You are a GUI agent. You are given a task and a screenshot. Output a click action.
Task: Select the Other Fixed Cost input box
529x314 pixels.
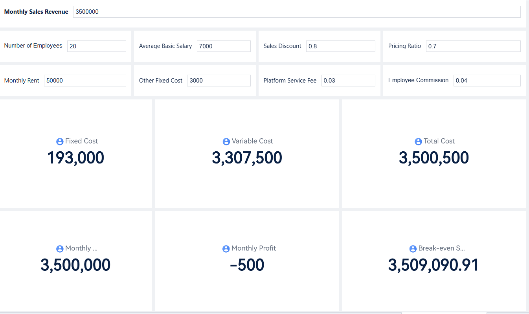pos(219,81)
